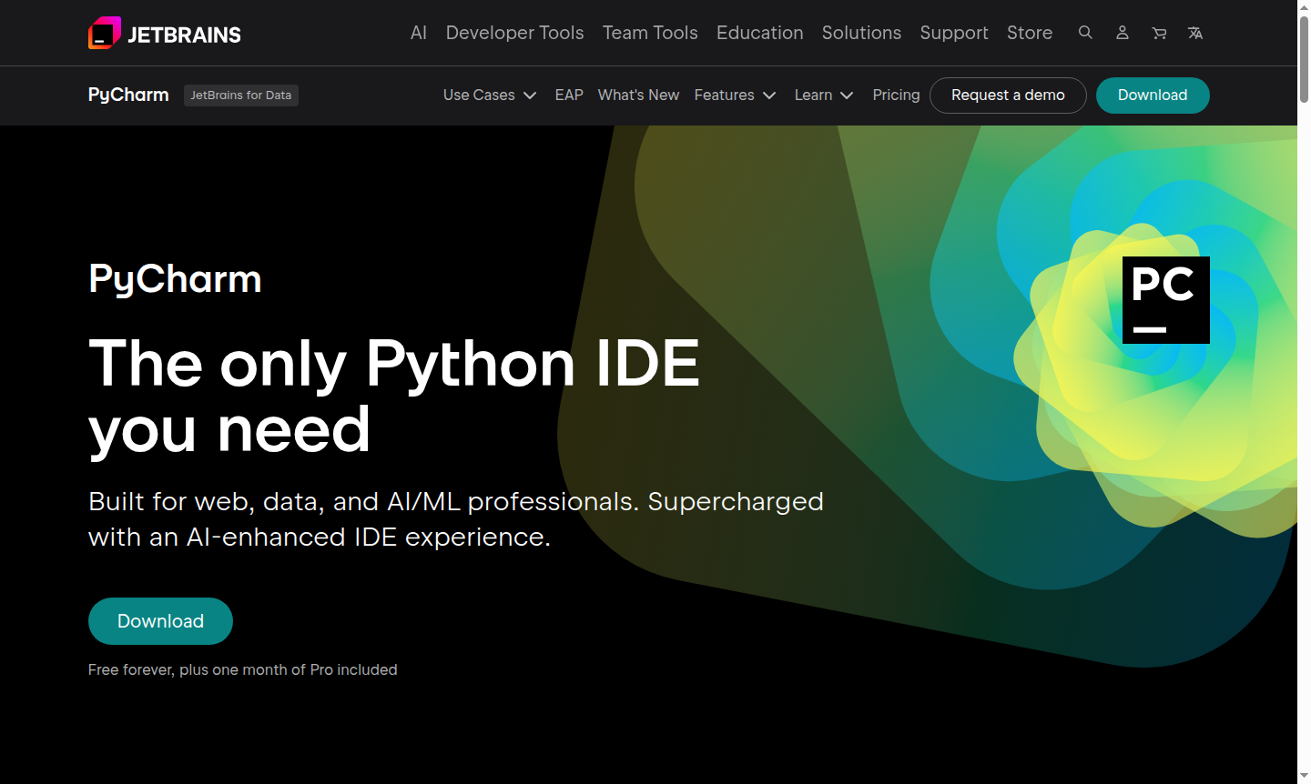
Task: Open the What's New link
Action: [x=638, y=95]
